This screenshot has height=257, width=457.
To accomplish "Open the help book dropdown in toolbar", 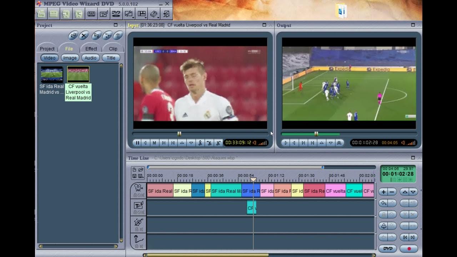I will click(154, 14).
